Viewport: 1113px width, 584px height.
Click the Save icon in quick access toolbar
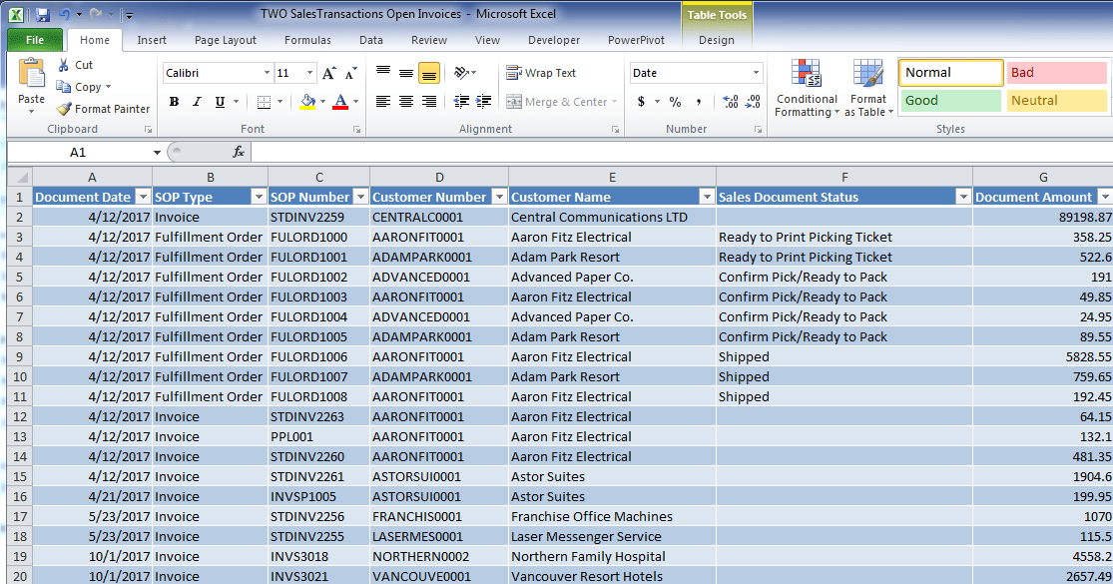pos(42,14)
